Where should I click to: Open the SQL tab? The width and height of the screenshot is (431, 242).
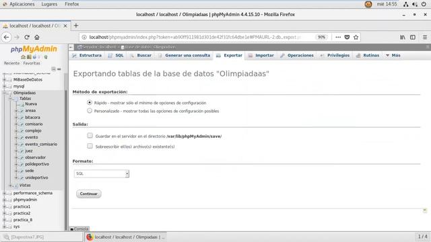click(116, 55)
